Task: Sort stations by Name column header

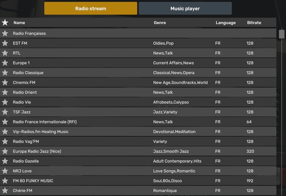Action: tap(19, 23)
